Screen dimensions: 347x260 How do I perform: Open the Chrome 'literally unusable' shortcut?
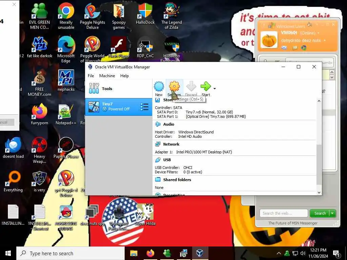point(66,16)
